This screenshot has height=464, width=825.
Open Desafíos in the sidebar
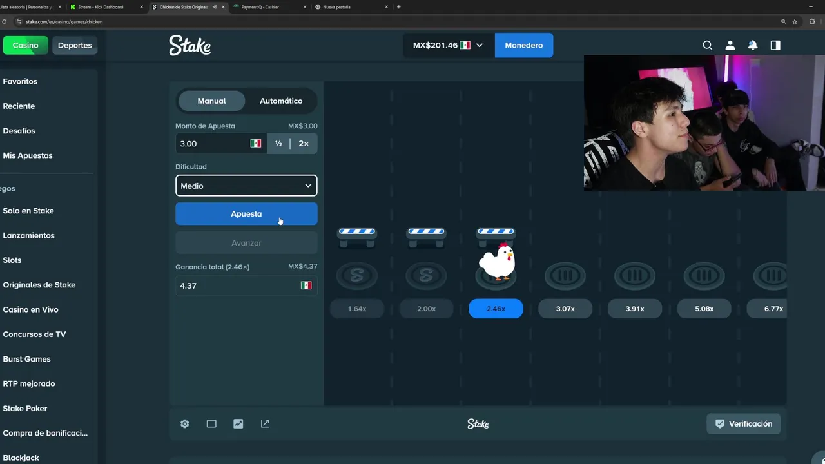point(19,131)
